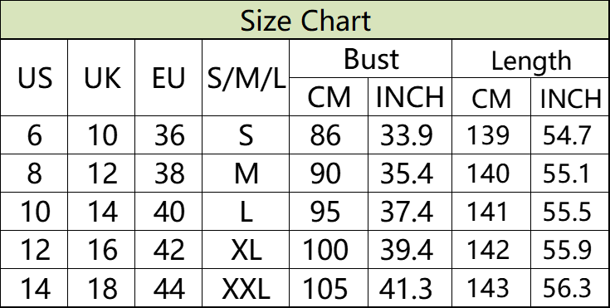This screenshot has height=308, width=610.
Task: Click the Size Chart title header
Action: click(x=305, y=20)
